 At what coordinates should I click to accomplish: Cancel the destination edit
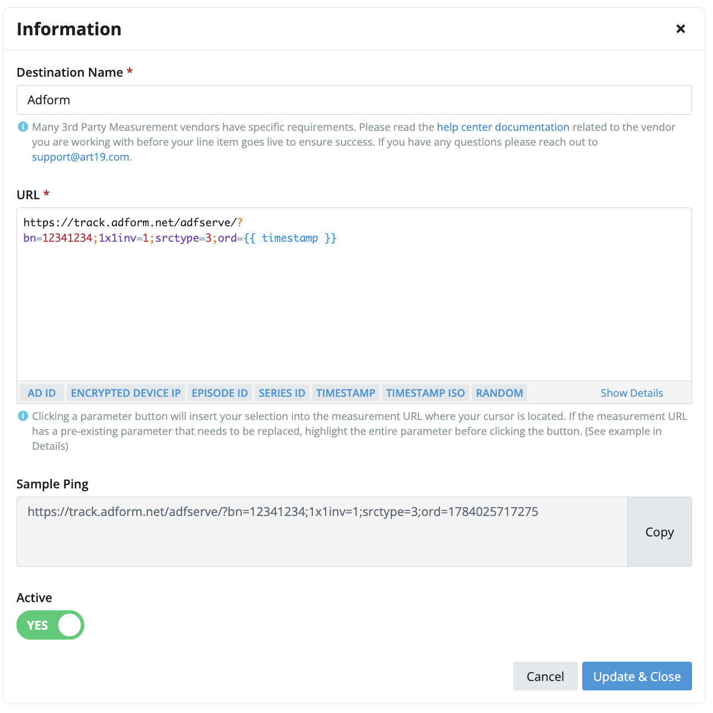click(545, 676)
